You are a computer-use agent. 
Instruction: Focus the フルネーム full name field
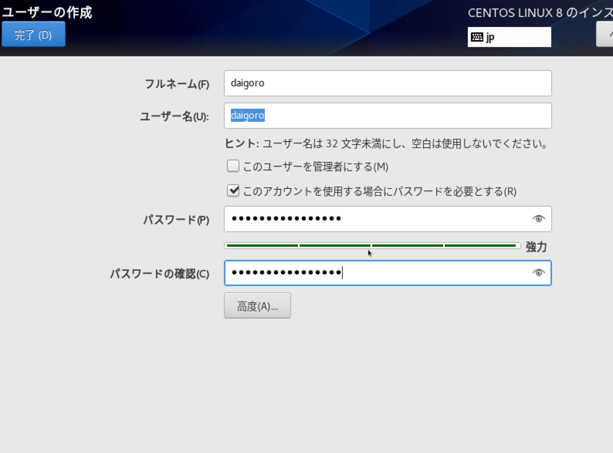[388, 83]
